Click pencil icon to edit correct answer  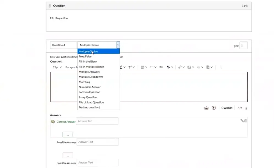click(242, 121)
